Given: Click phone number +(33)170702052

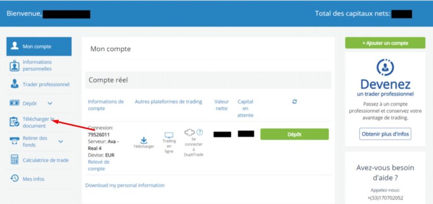Looking at the screenshot, I should tap(385, 198).
